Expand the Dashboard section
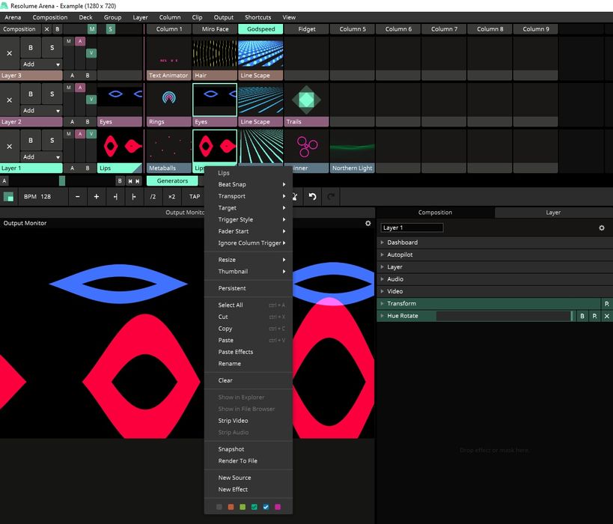 (402, 243)
